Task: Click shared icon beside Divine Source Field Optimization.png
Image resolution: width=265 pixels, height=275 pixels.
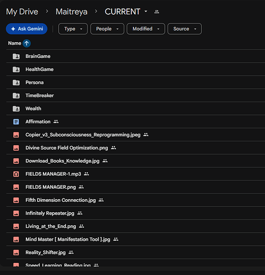Action: click(x=113, y=147)
